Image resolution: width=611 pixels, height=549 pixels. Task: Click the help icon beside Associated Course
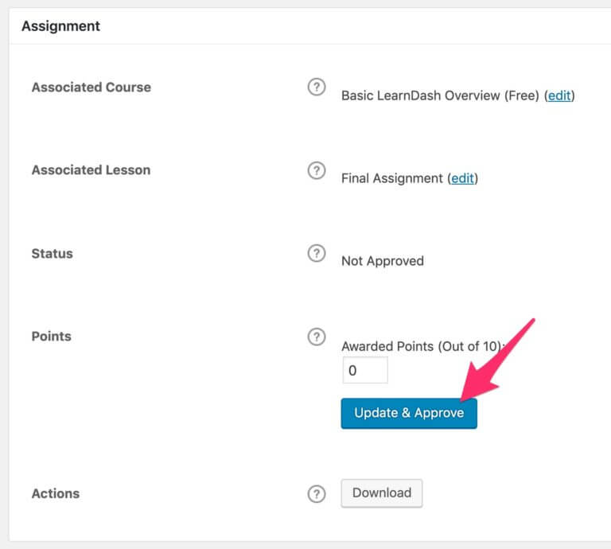[317, 88]
